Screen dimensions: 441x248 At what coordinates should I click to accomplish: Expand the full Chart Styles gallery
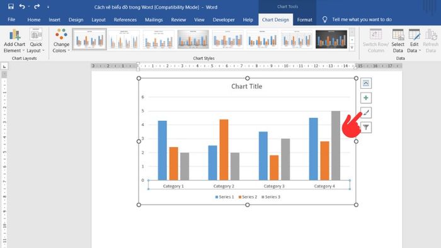[352, 47]
